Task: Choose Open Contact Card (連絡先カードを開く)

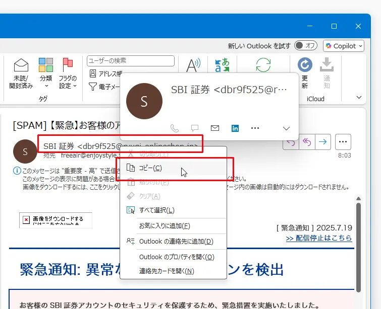Action: click(173, 271)
